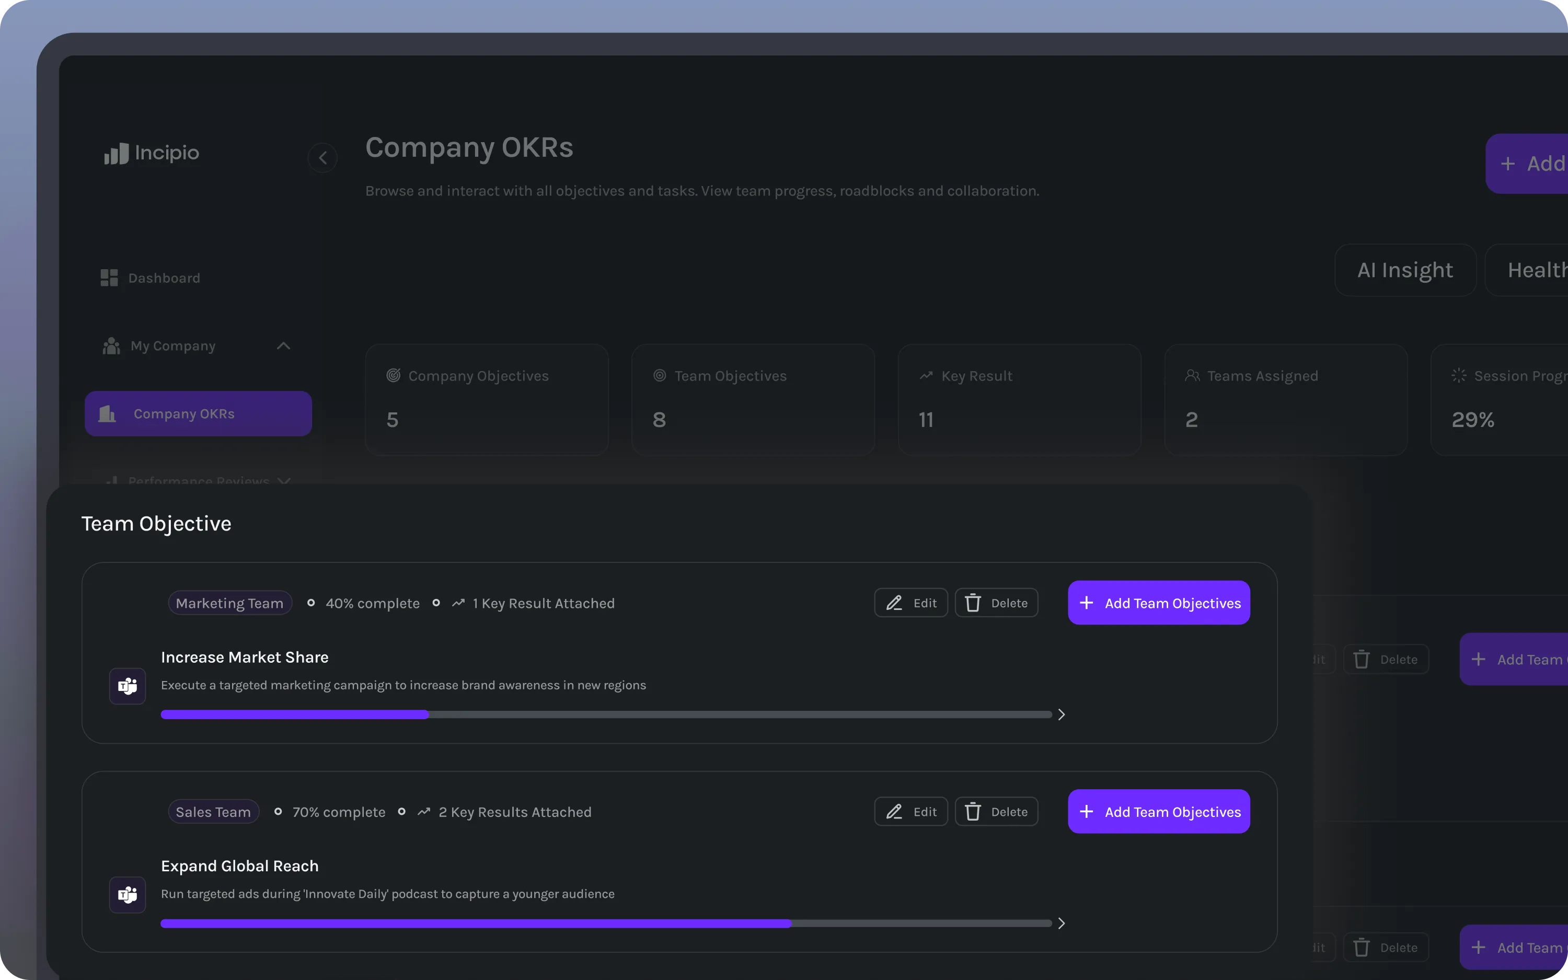This screenshot has width=1568, height=980.
Task: Click trash Delete on Sales Team objective
Action: click(996, 812)
